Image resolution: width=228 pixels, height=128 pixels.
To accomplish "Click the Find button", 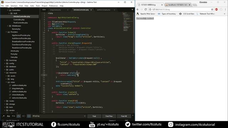I will click(94, 116).
